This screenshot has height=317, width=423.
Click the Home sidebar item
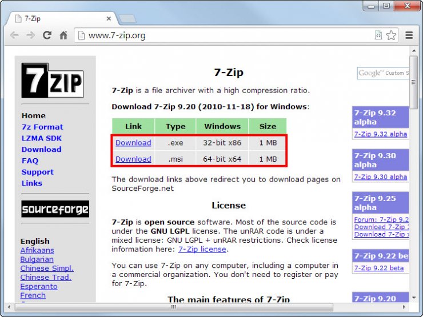[34, 115]
